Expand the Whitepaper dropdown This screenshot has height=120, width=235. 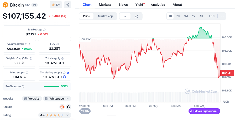tap(57, 98)
